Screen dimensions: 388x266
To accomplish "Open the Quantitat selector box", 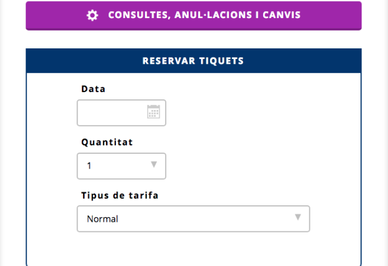I will click(x=121, y=166).
